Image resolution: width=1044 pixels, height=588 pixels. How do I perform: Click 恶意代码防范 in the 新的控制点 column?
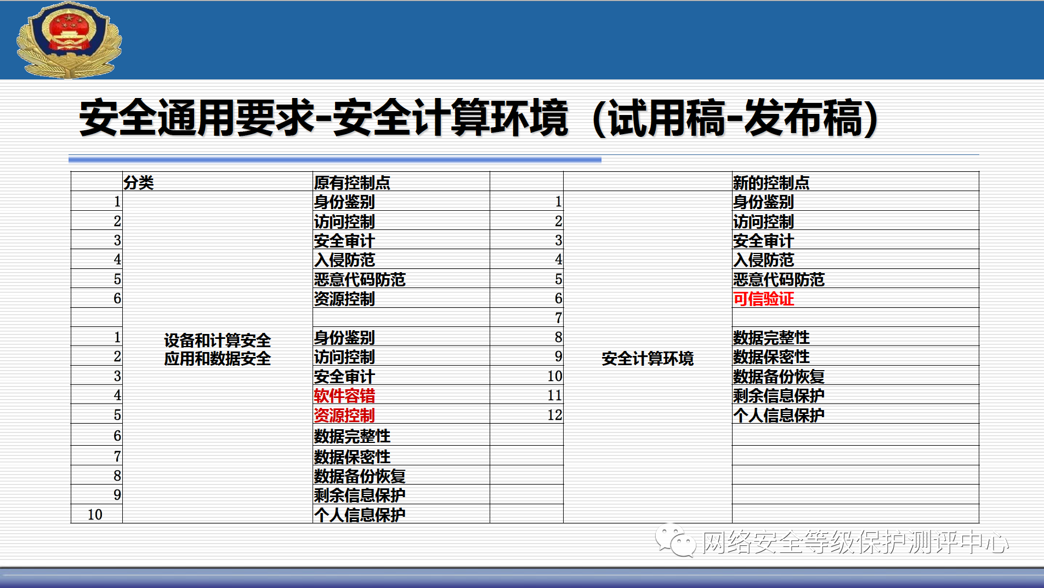coord(779,279)
